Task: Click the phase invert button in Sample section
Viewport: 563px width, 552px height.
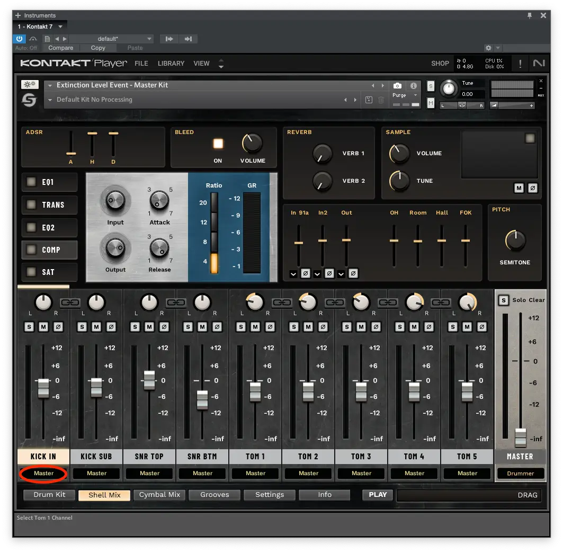Action: [x=533, y=188]
